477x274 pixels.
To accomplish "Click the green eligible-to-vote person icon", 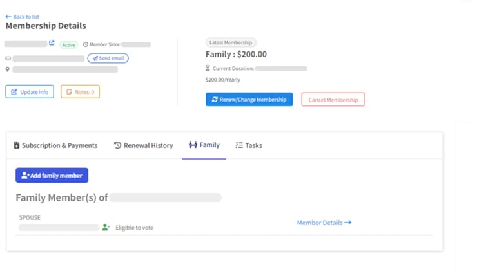I will [x=106, y=228].
